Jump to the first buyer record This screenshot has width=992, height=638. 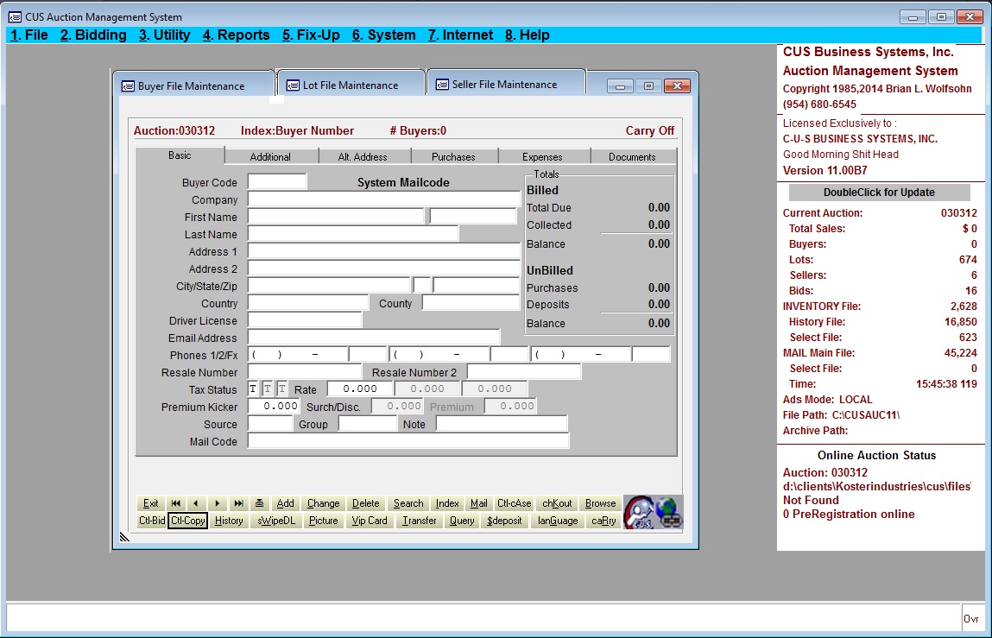click(175, 503)
